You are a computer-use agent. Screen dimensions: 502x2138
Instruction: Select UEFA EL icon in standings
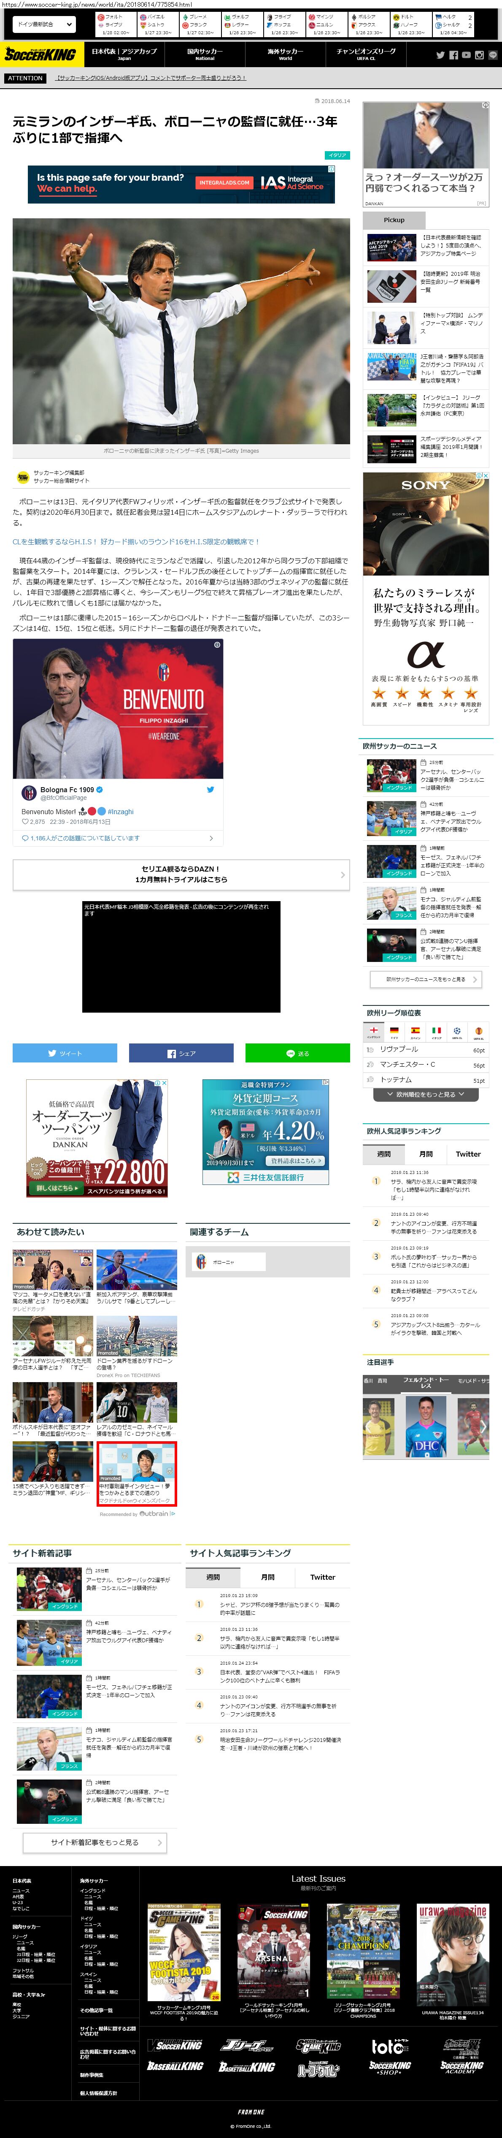pos(479,1032)
